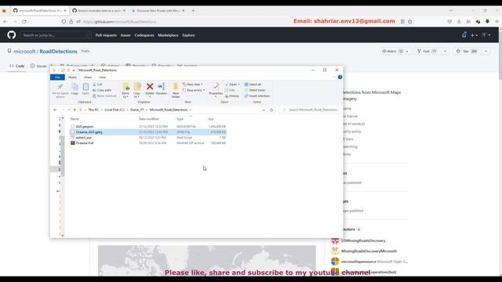Click the microsoft owner link
502x282 pixels.
24,52
